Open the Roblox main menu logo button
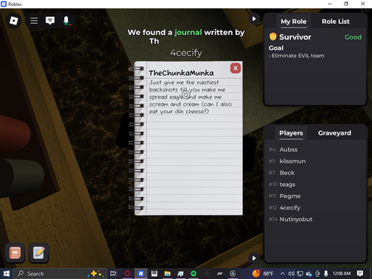 (13, 21)
